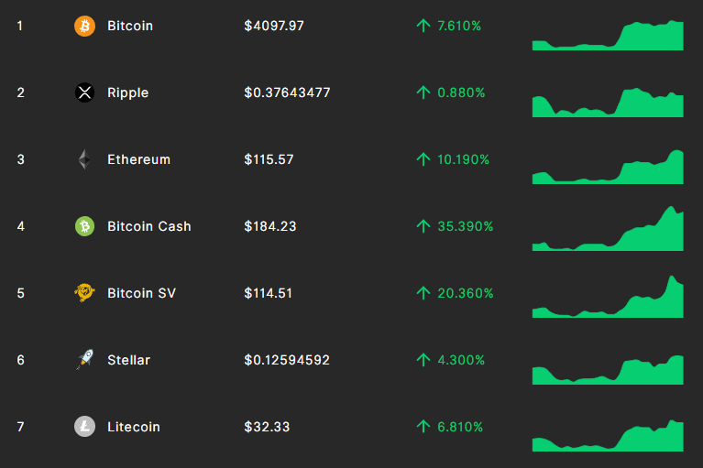Click the Bitcoin price trend sparkline chart

[x=608, y=36]
